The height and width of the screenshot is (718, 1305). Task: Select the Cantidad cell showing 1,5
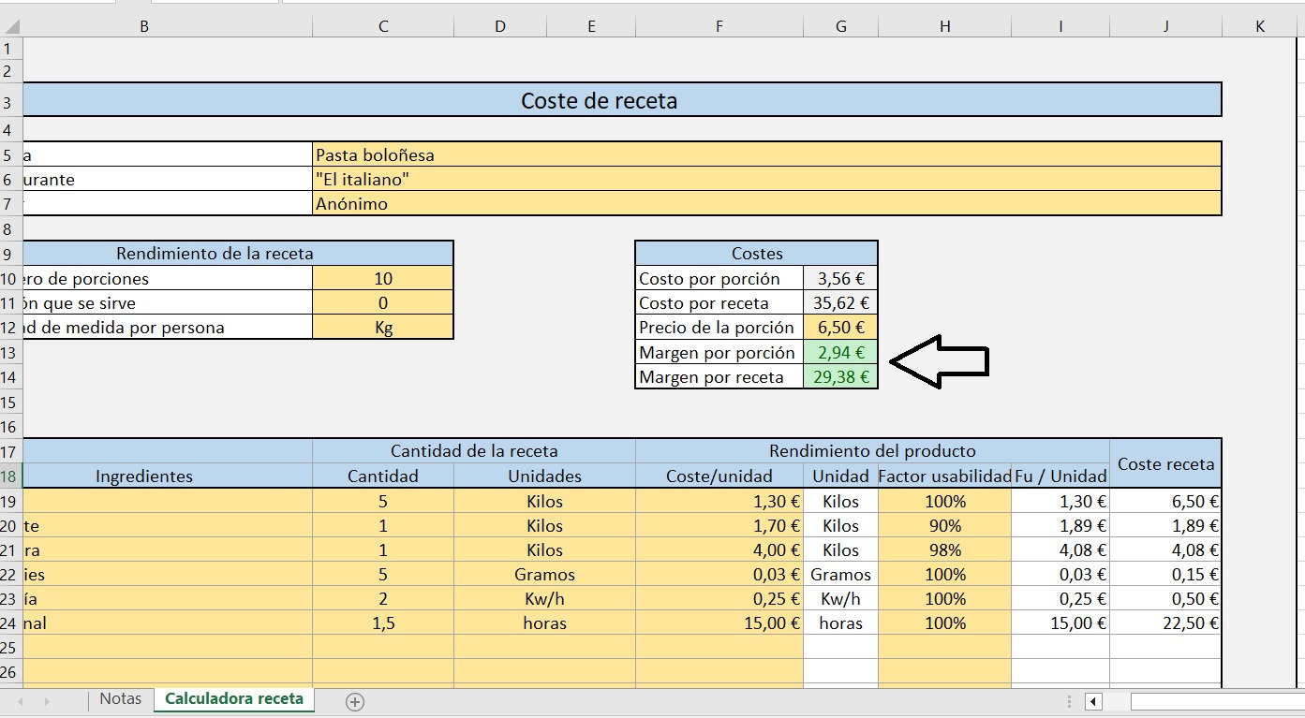click(382, 623)
